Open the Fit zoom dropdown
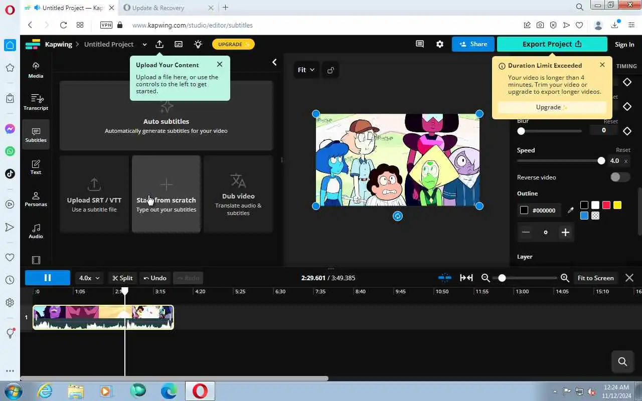Screen dimensions: 642x401 (306, 70)
